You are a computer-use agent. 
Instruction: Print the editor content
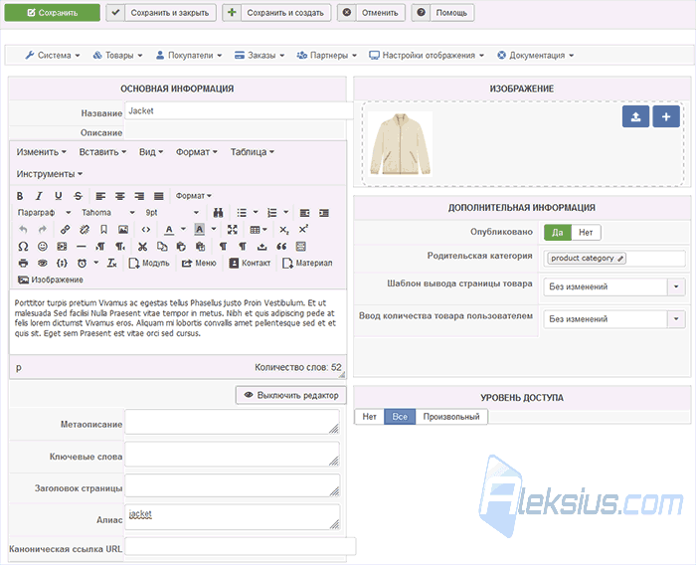point(23,264)
